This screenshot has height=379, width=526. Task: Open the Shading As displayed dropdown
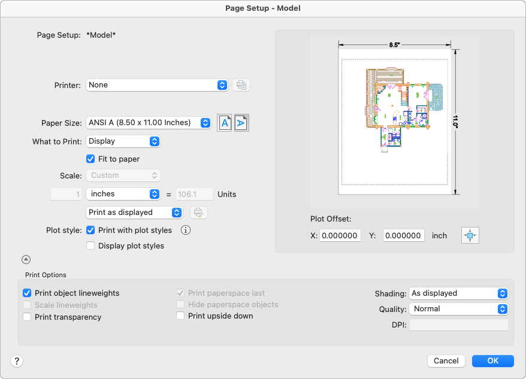tap(458, 293)
